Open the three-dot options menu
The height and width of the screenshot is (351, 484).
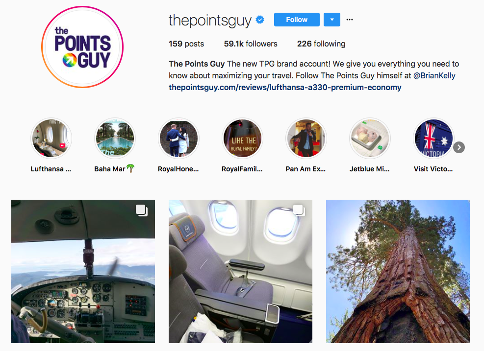pyautogui.click(x=350, y=20)
